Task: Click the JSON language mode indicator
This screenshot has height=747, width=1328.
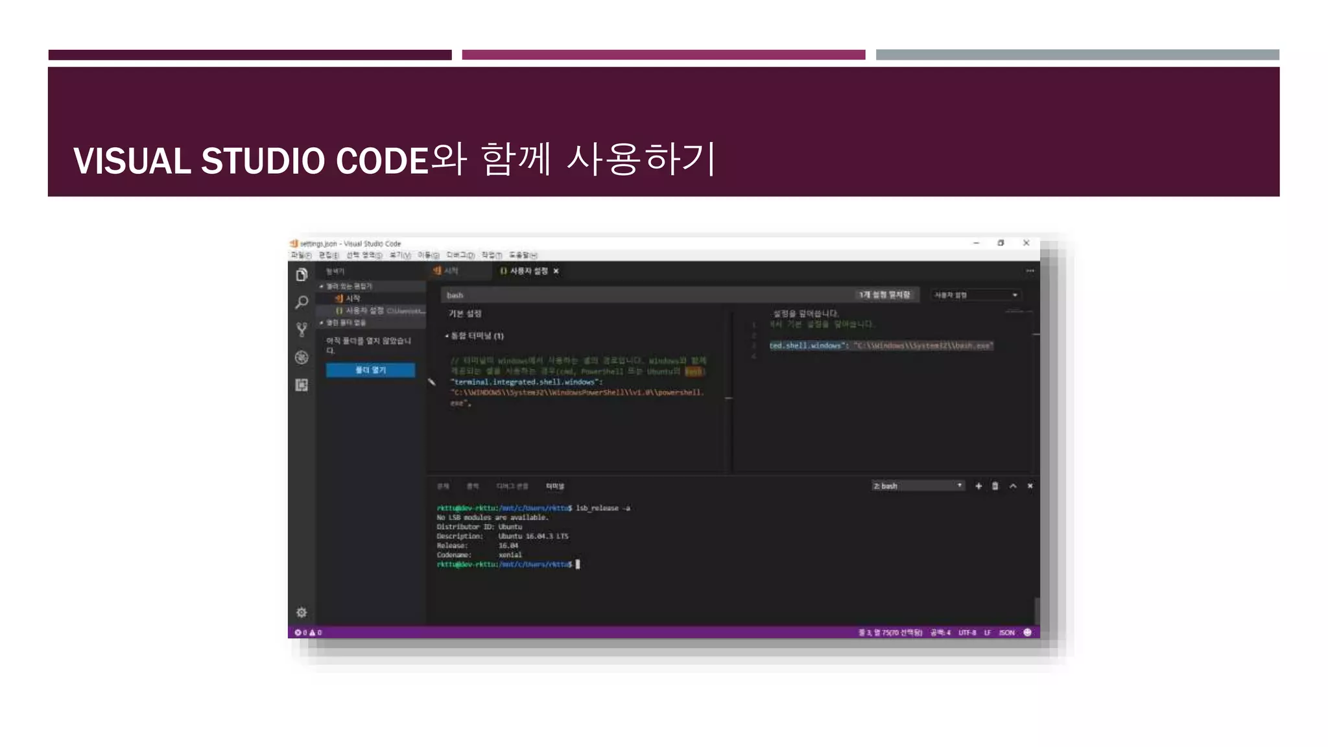Action: [x=1007, y=632]
